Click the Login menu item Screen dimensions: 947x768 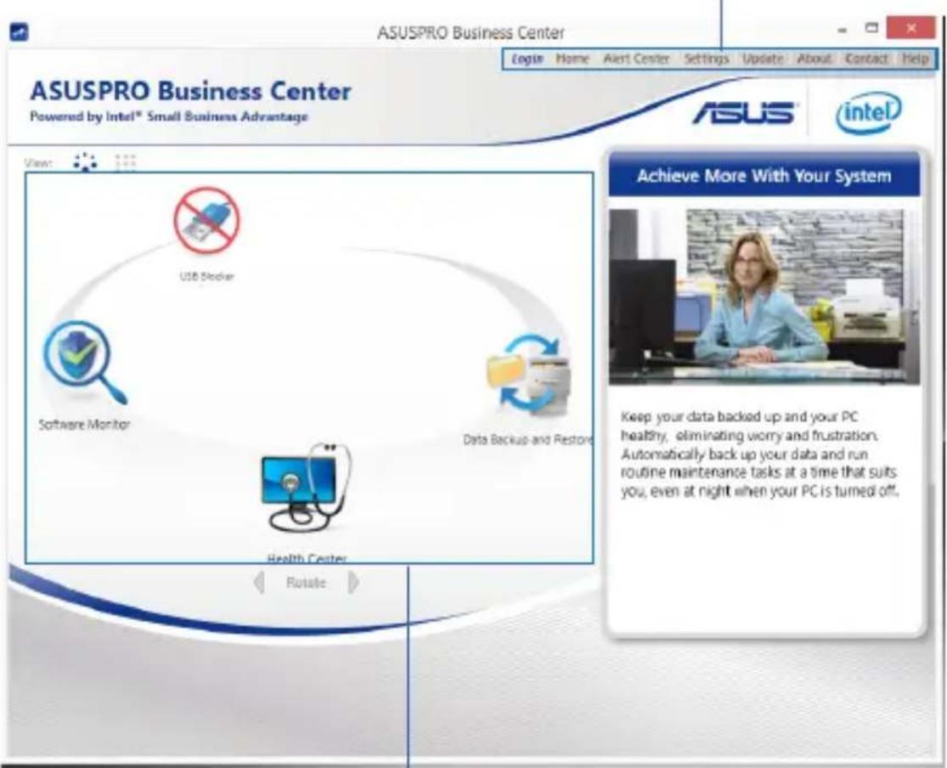527,59
